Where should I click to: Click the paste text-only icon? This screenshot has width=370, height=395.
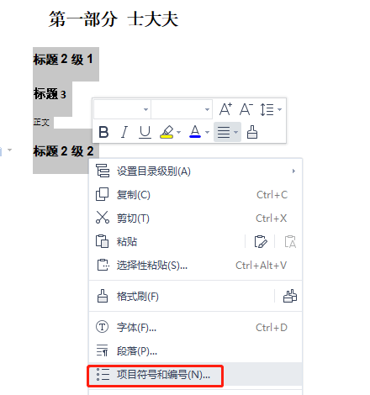point(290,241)
